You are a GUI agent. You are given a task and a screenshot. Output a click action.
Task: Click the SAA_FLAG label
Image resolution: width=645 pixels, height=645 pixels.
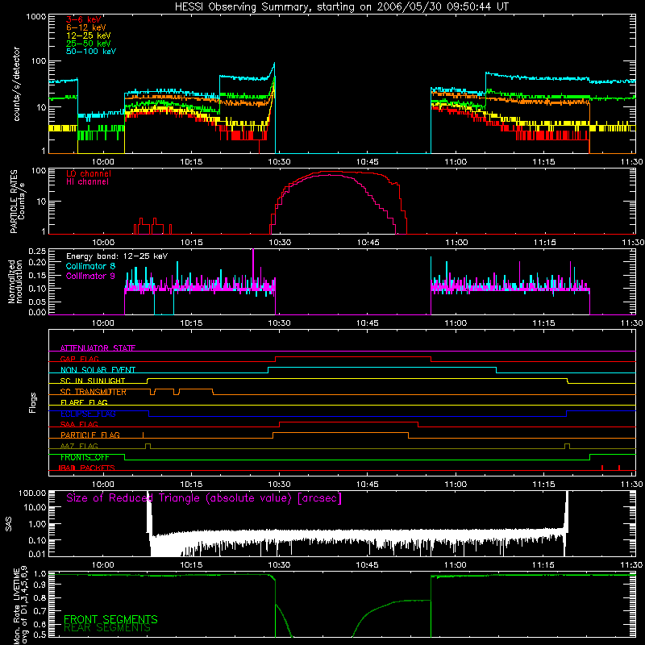79,424
